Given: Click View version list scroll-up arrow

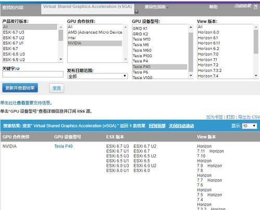Looking at the screenshot, I should tap(256, 27).
